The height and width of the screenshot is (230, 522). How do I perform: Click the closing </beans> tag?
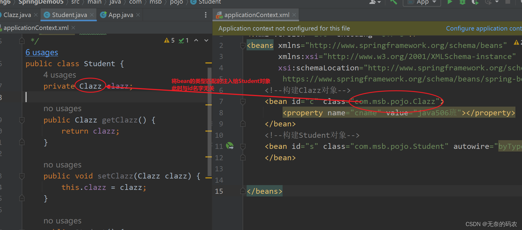265,191
